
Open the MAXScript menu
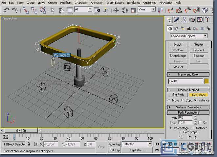click(166, 3)
